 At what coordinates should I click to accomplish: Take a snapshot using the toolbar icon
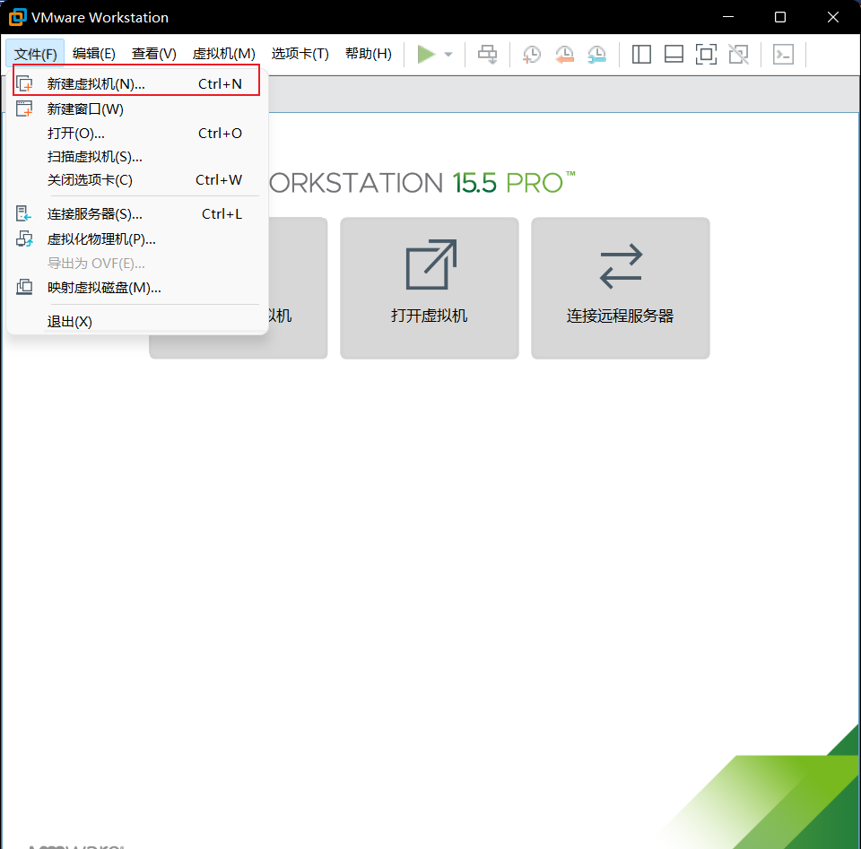tap(532, 55)
